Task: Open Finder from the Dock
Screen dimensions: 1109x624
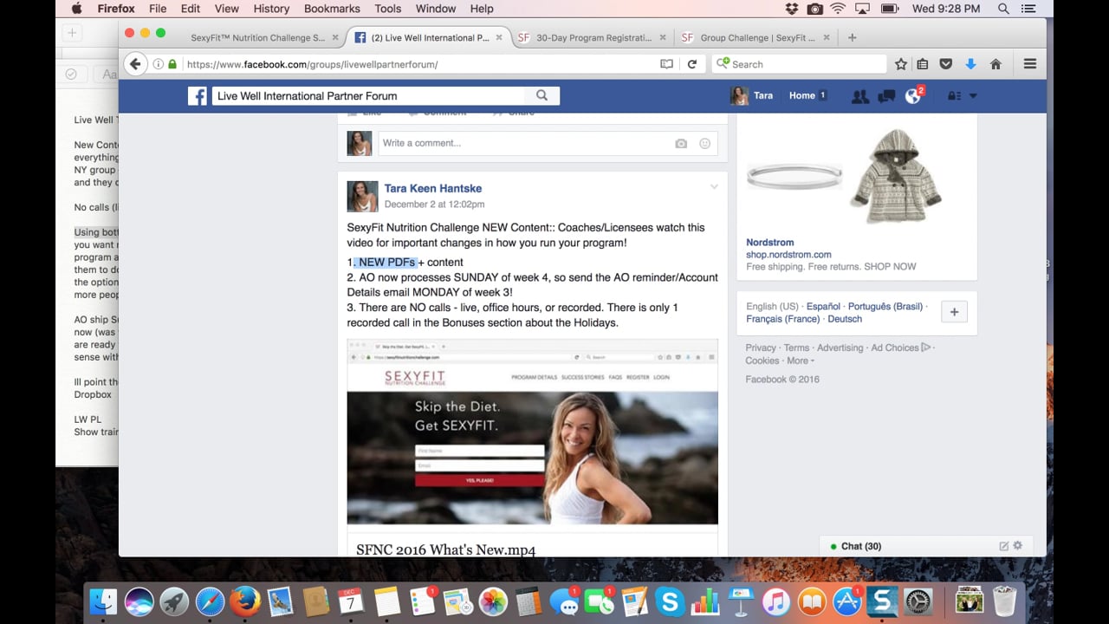Action: pos(103,601)
